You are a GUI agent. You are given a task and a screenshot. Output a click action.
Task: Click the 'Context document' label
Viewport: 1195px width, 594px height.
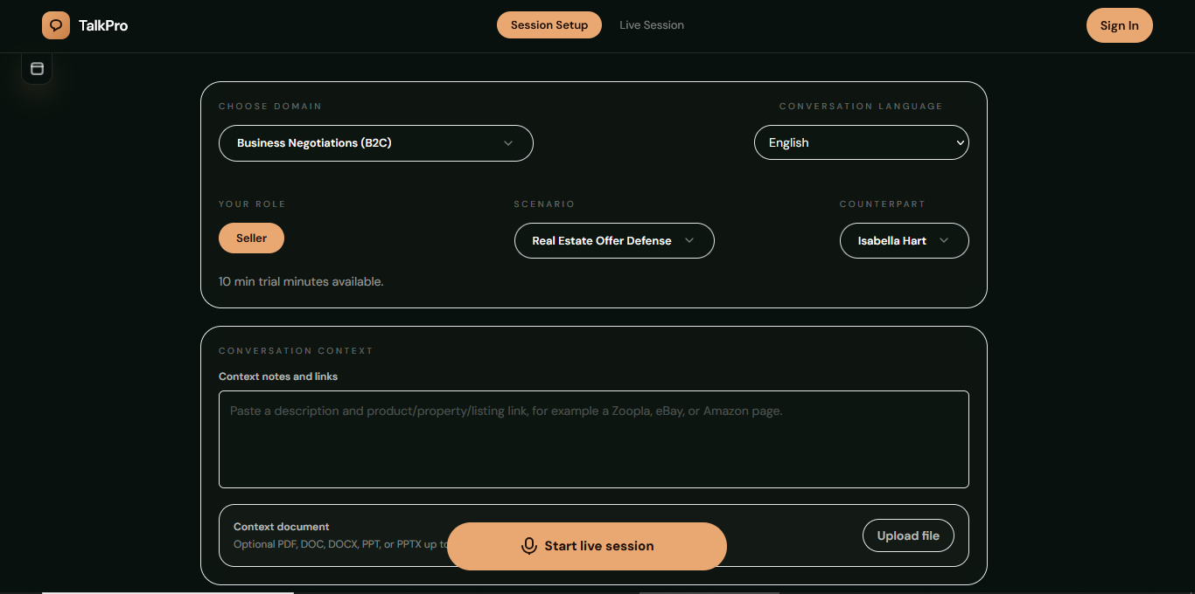coord(282,527)
